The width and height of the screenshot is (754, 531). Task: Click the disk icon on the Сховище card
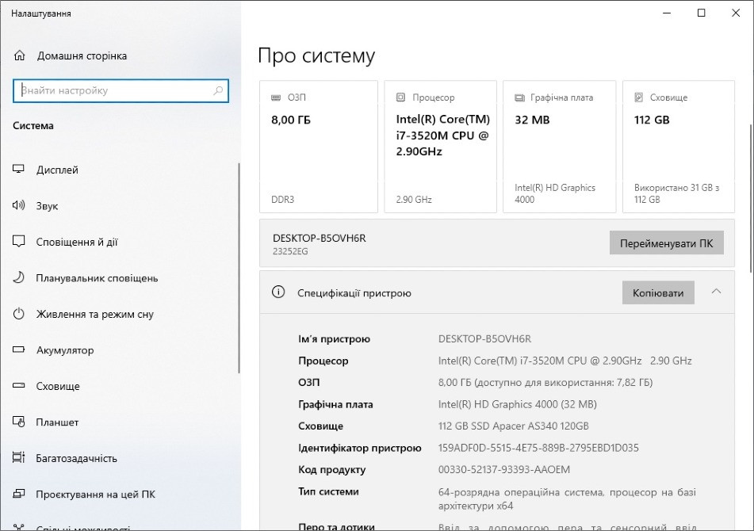tap(638, 97)
